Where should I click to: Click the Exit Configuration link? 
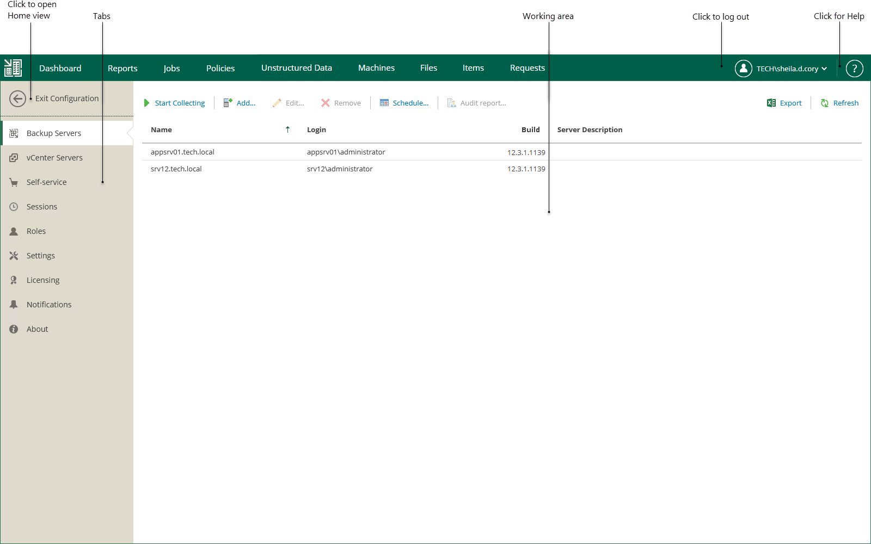67,98
